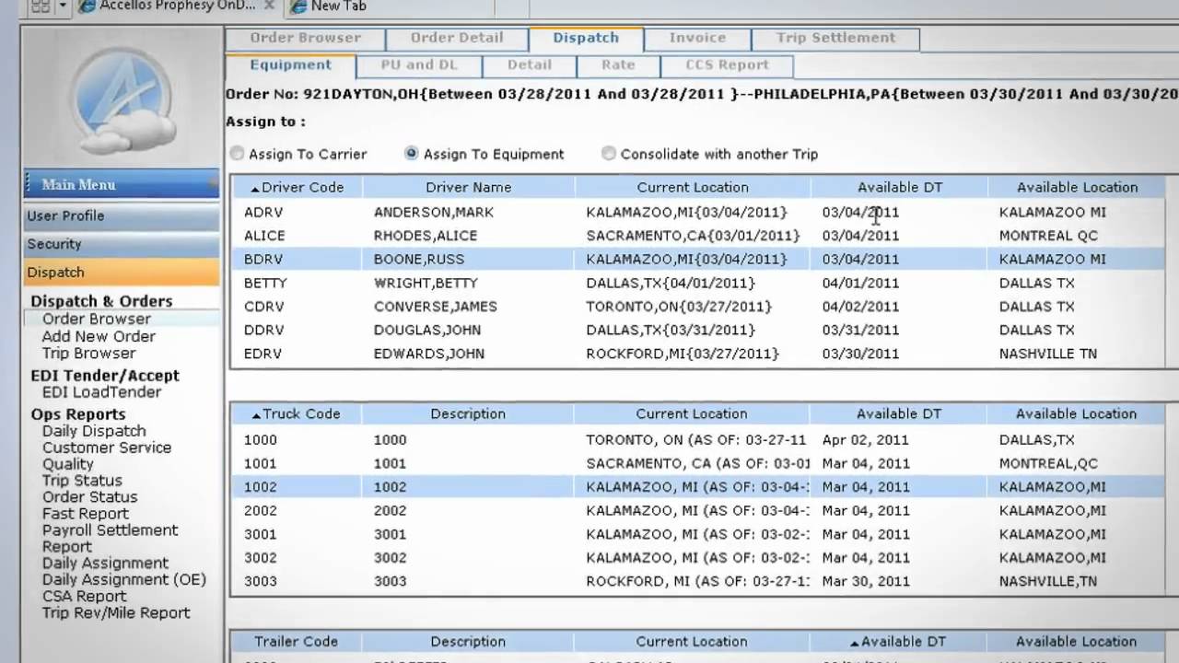Image resolution: width=1179 pixels, height=663 pixels.
Task: Open Trip Rev/Mile Report link
Action: click(116, 613)
